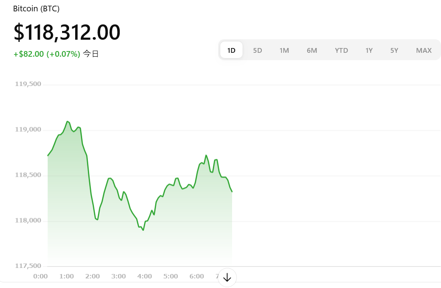Switch to the 1Y range

[369, 50]
